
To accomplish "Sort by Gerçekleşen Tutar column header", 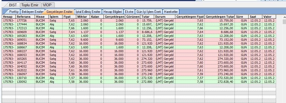I will tap(220, 17).
